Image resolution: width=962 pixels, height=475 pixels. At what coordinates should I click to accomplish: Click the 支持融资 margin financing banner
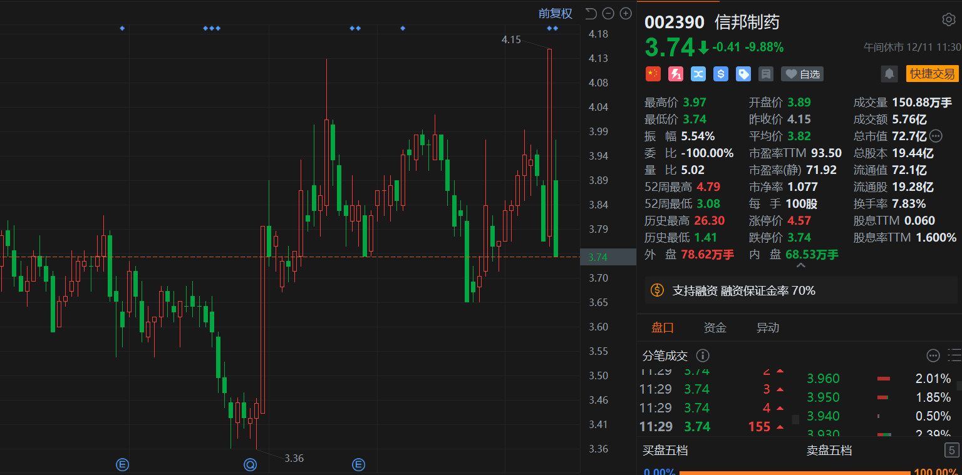coord(743,290)
